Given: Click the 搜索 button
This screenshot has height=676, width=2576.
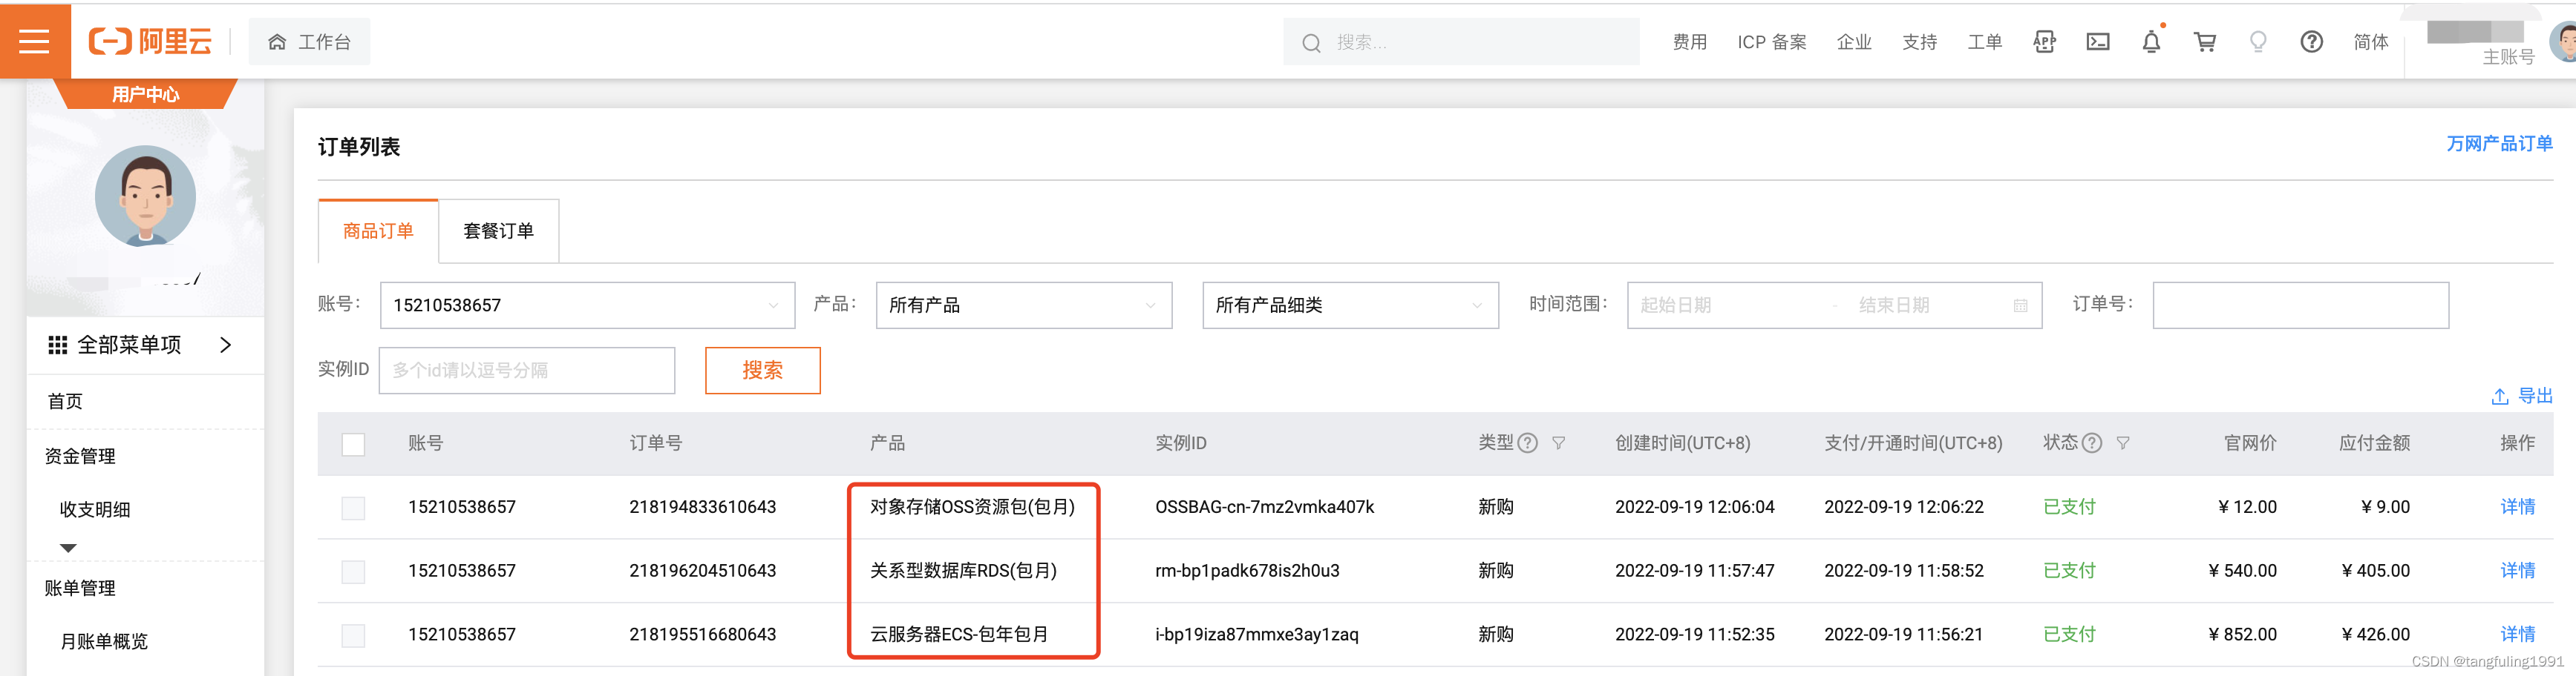Looking at the screenshot, I should pos(762,369).
